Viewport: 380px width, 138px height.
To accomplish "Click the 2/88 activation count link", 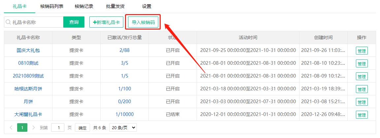I will tap(124, 51).
